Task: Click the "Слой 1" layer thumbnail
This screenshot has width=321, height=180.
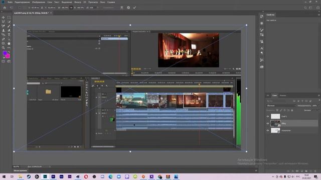Action: click(275, 116)
